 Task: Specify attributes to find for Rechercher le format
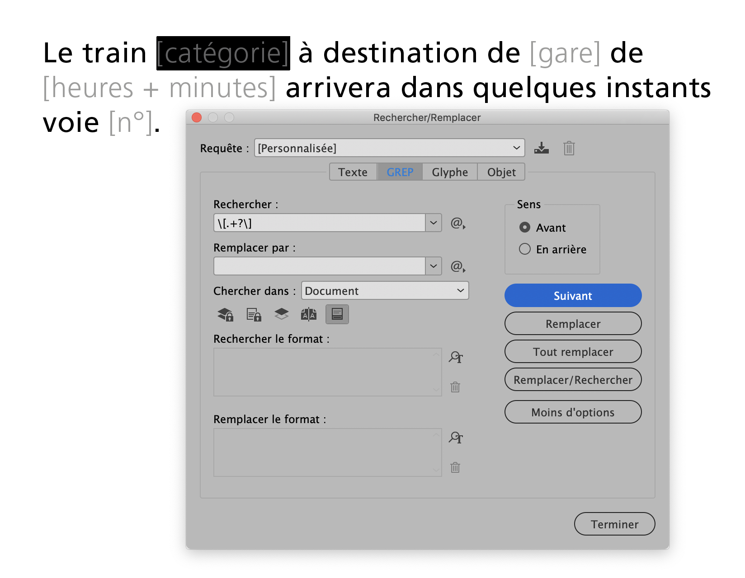click(x=456, y=357)
